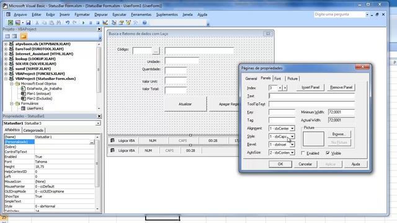
Task: Select EstaPasta_de_trabalho in project tree
Action: 44,89
